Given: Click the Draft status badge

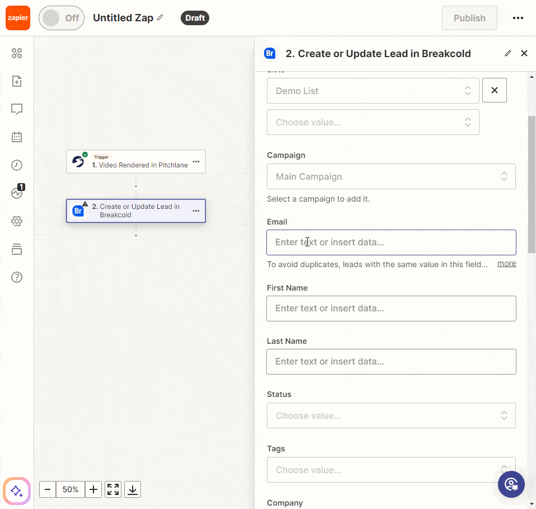Looking at the screenshot, I should 195,18.
